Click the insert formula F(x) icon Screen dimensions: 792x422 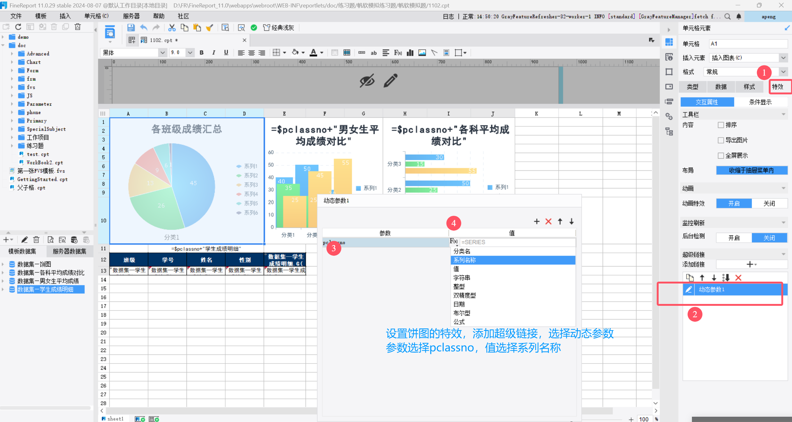[x=398, y=53]
